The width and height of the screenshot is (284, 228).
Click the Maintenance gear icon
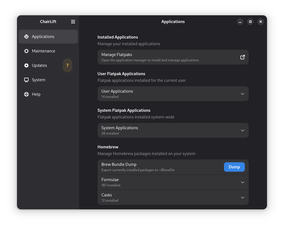click(26, 51)
